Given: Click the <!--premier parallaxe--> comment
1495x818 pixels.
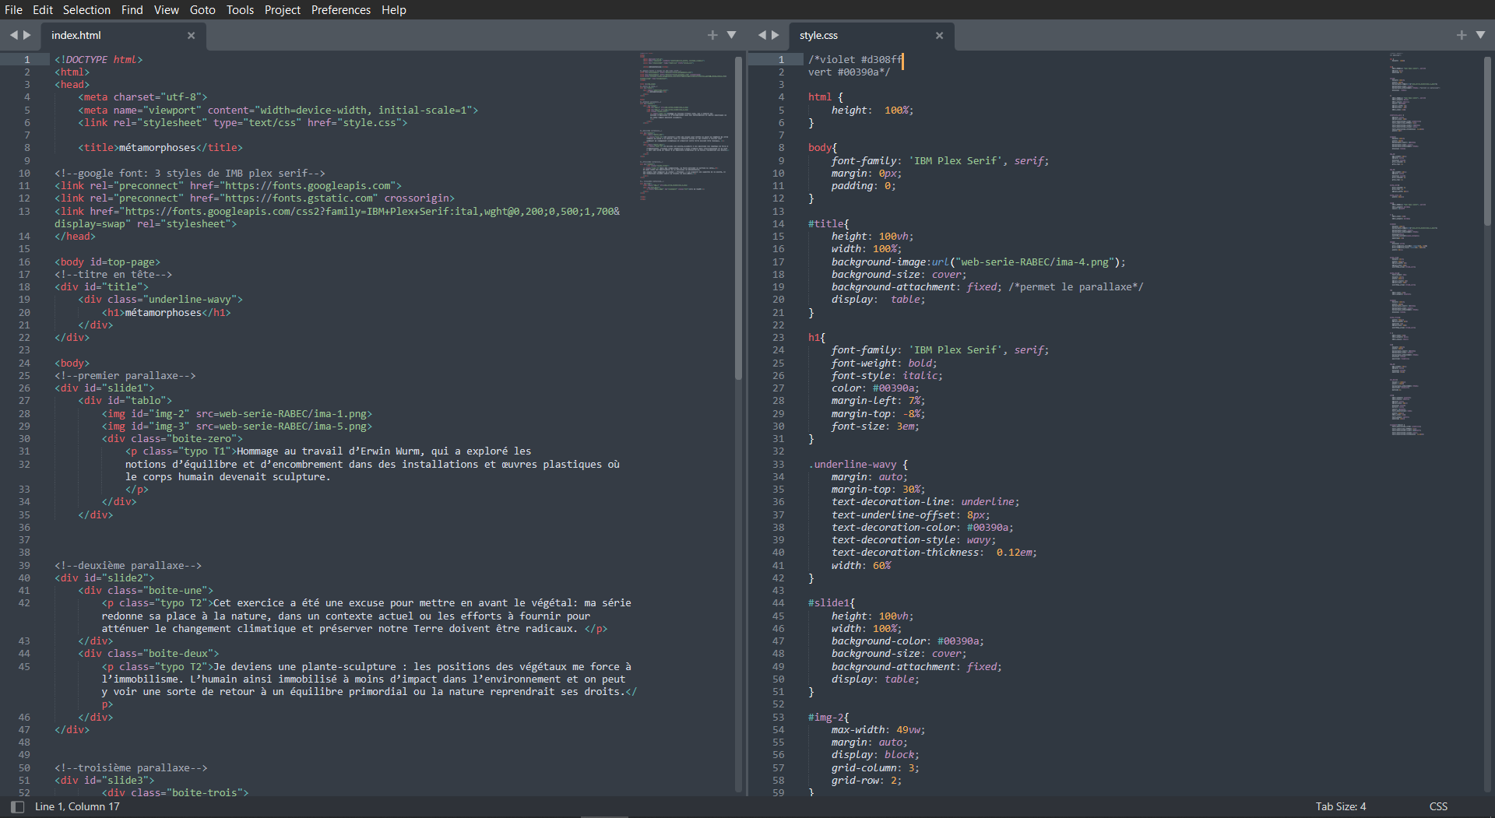Looking at the screenshot, I should coord(125,375).
